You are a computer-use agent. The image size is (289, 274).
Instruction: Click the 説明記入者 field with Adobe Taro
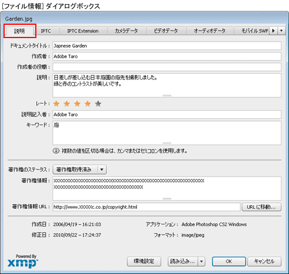pos(167,114)
